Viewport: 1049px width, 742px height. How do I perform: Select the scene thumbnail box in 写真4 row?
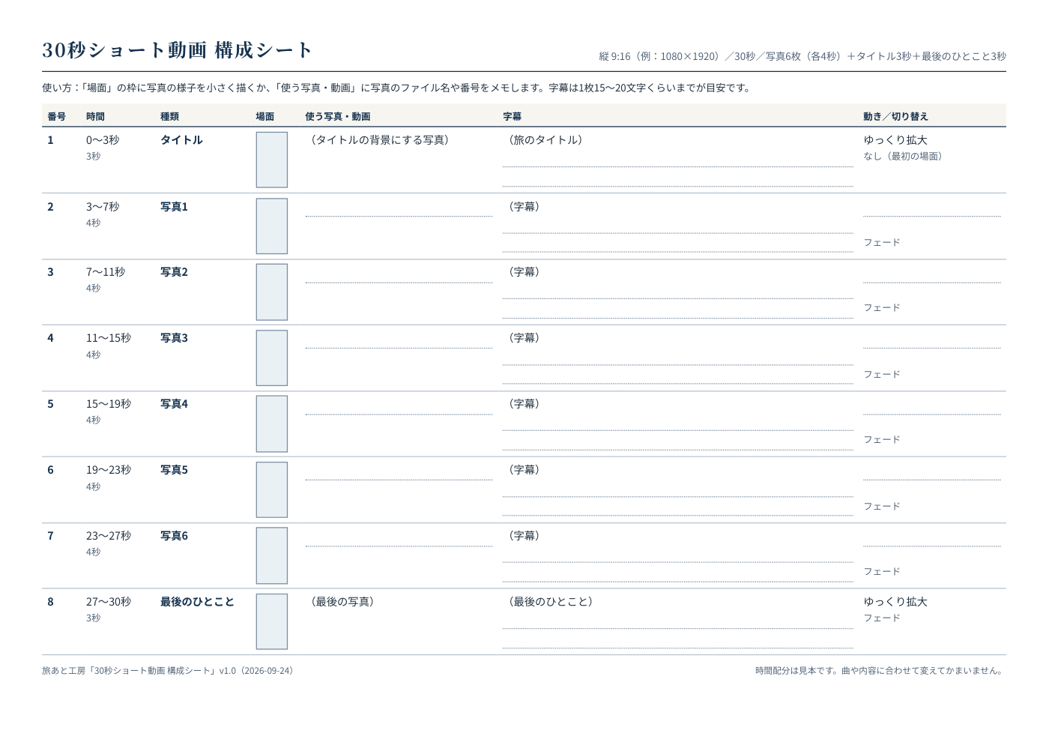(x=272, y=424)
